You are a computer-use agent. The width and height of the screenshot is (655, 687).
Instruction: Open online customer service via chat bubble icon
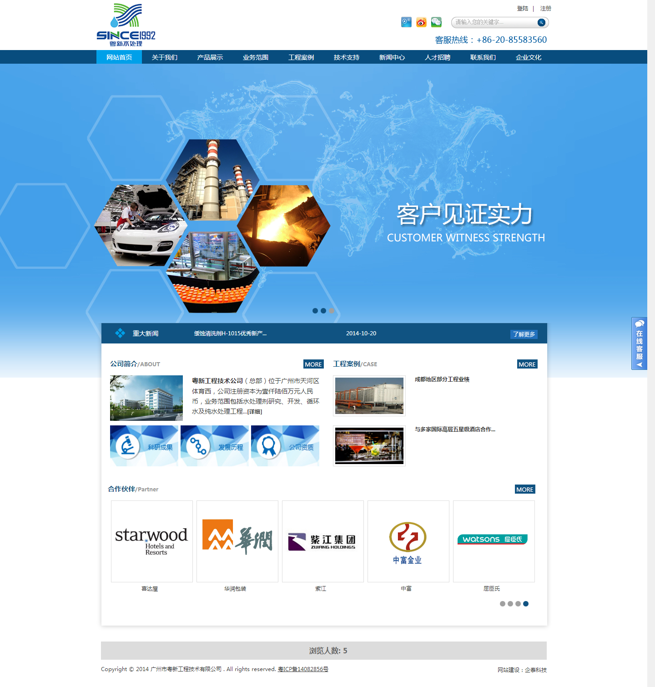[640, 323]
